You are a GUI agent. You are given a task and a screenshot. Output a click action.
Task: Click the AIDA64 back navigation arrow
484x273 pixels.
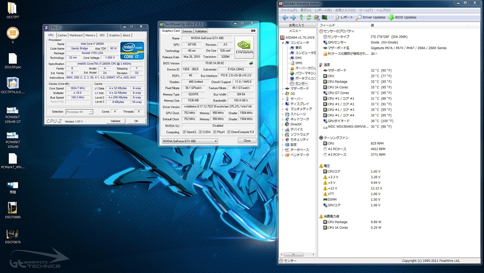pos(285,17)
